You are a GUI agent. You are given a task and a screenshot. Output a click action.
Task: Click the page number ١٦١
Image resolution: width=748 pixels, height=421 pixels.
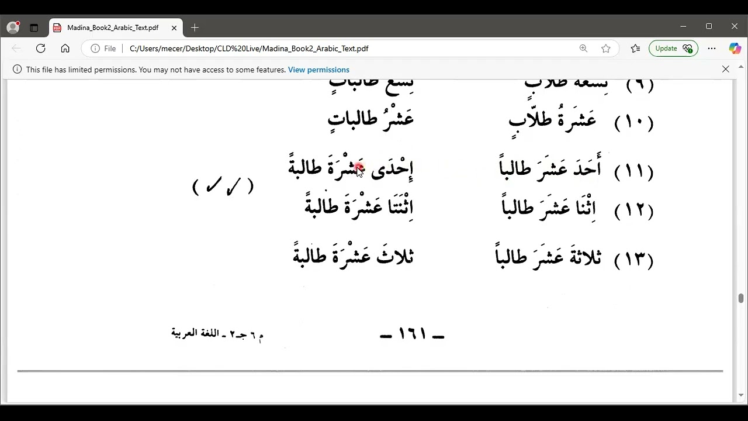tap(412, 335)
